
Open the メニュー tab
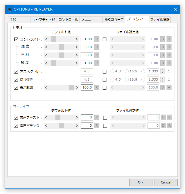[x=91, y=20]
